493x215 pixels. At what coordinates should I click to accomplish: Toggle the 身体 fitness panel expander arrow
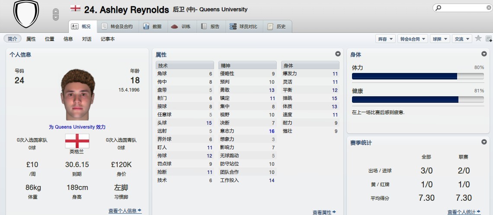[484, 54]
